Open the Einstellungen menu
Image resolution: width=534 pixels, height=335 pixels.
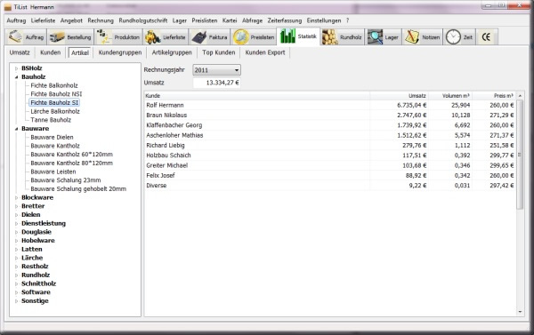(324, 20)
